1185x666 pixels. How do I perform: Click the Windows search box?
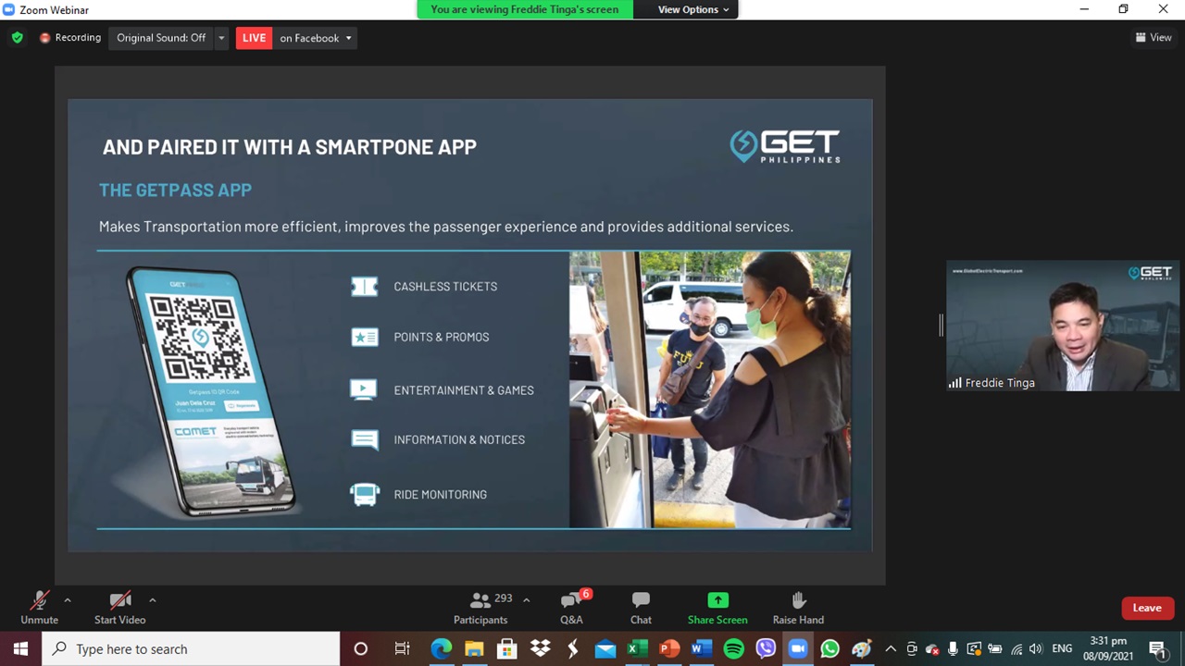point(192,648)
